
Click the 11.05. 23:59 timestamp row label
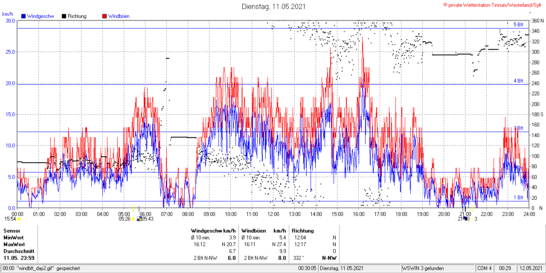[19, 258]
